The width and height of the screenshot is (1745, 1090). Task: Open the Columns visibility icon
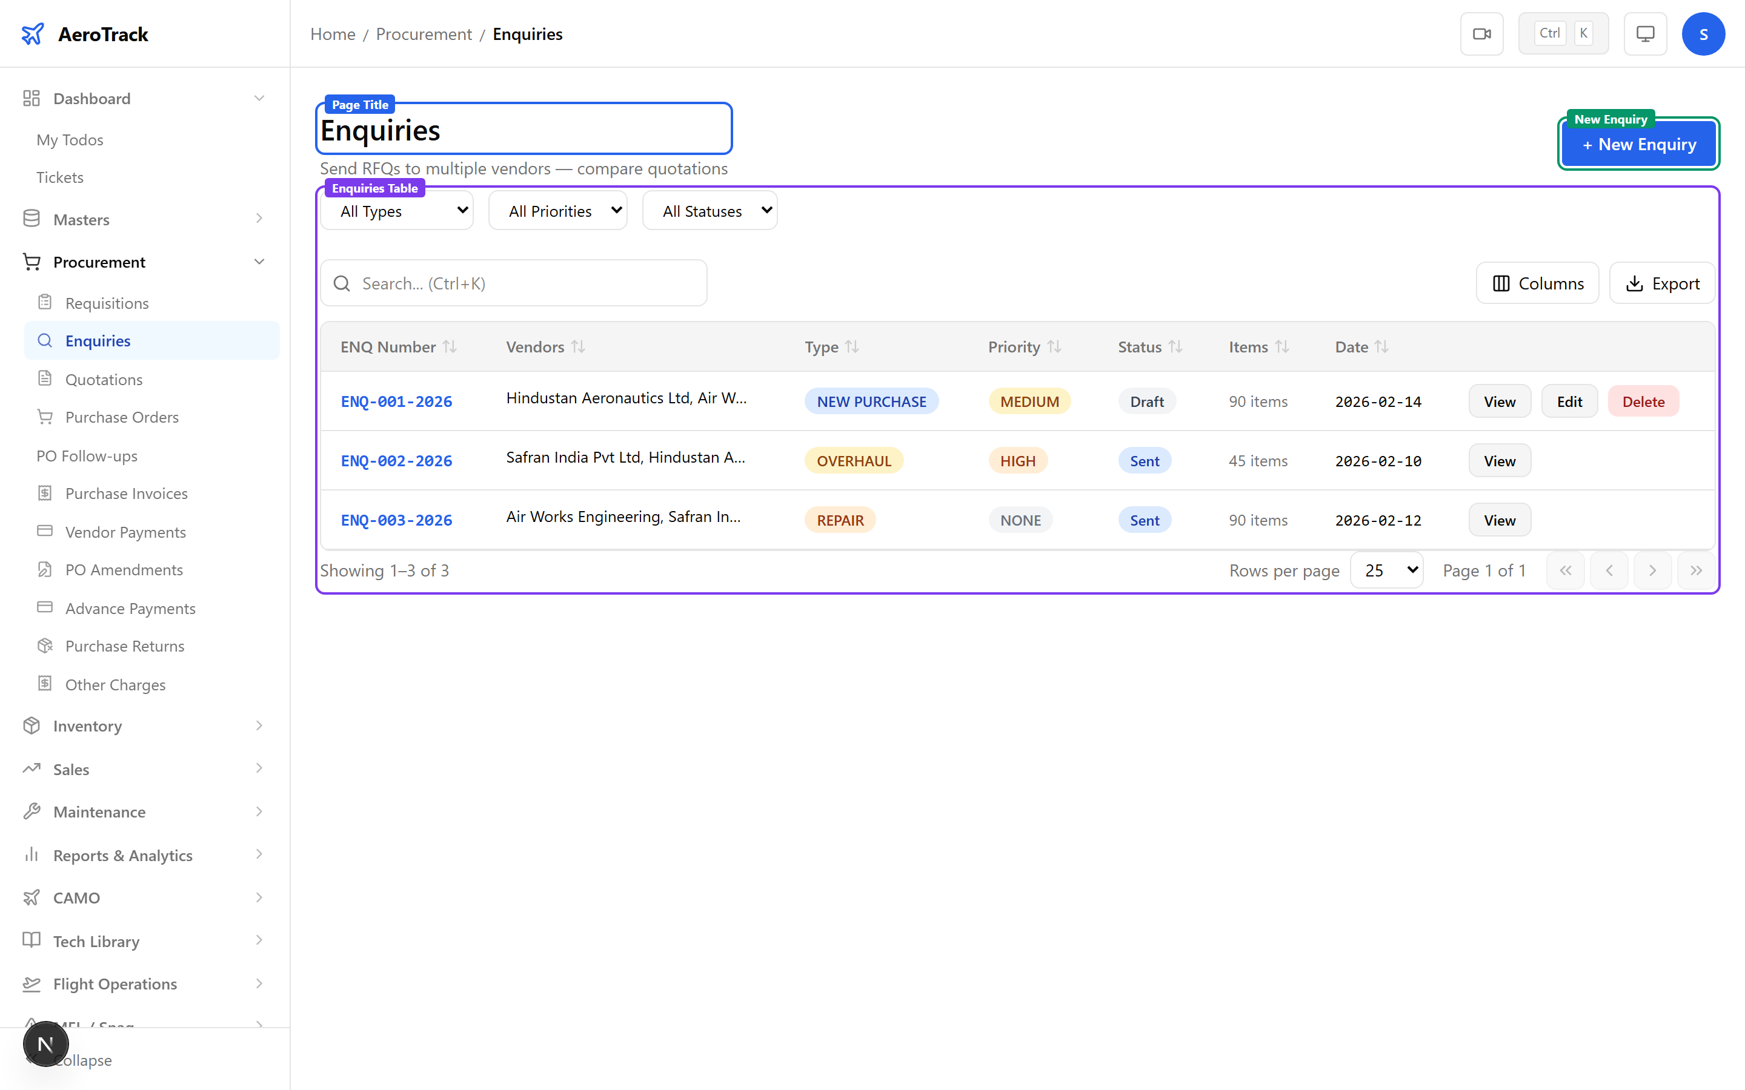click(x=1501, y=283)
